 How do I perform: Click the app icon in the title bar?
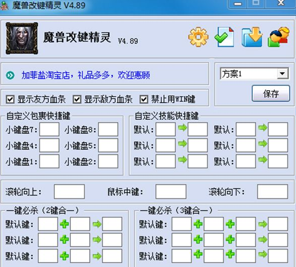tap(4, 6)
